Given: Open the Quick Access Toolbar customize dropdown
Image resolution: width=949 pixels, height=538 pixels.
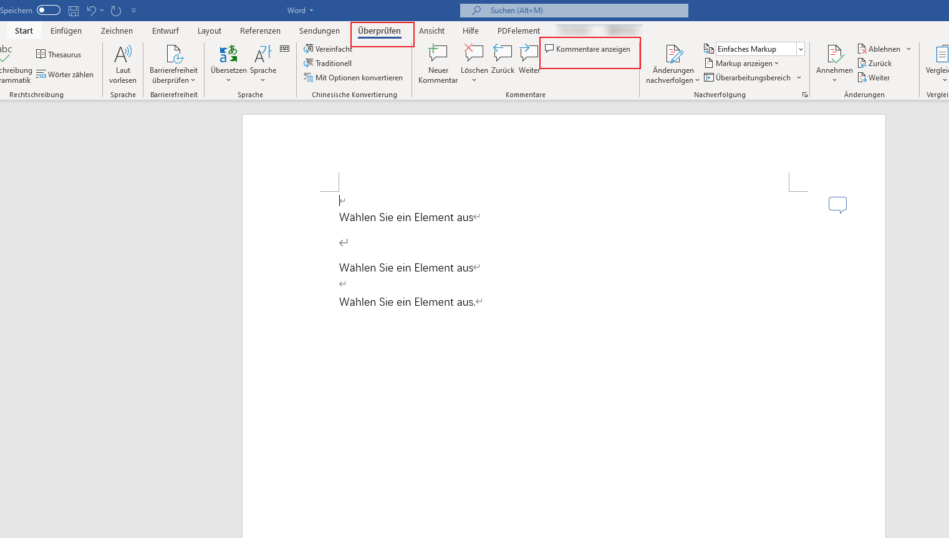Looking at the screenshot, I should click(133, 11).
